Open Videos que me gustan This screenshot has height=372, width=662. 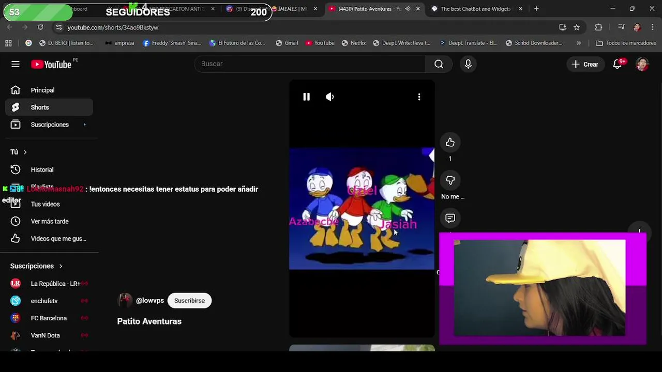coord(49,239)
